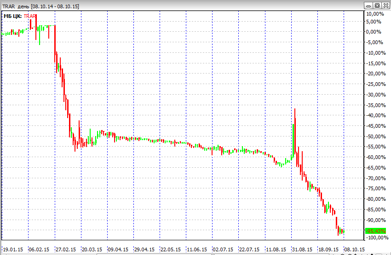The image size is (391, 255).
Task: Select the 11.06.15 date on the time axis
Action: 197,249
